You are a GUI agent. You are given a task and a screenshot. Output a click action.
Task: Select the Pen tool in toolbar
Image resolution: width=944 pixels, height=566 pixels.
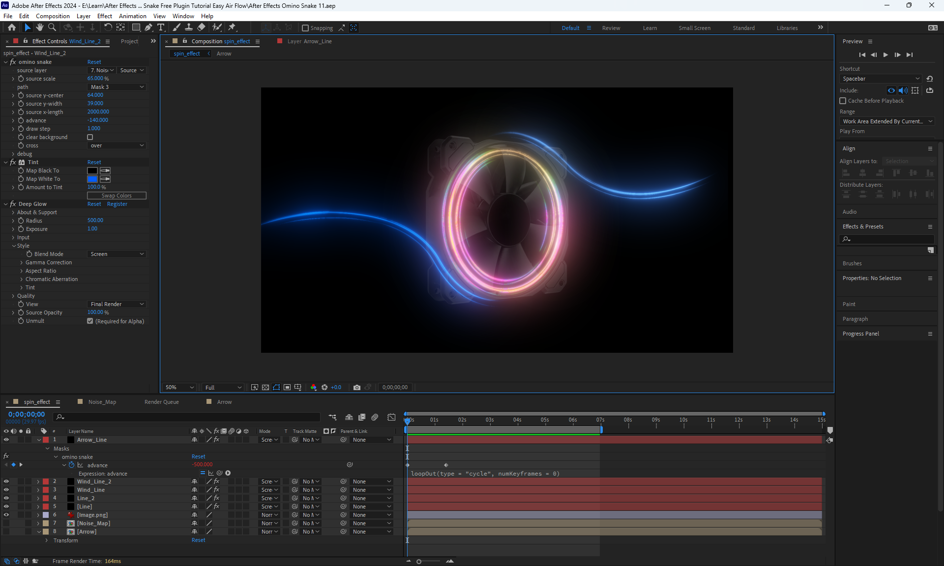[148, 28]
